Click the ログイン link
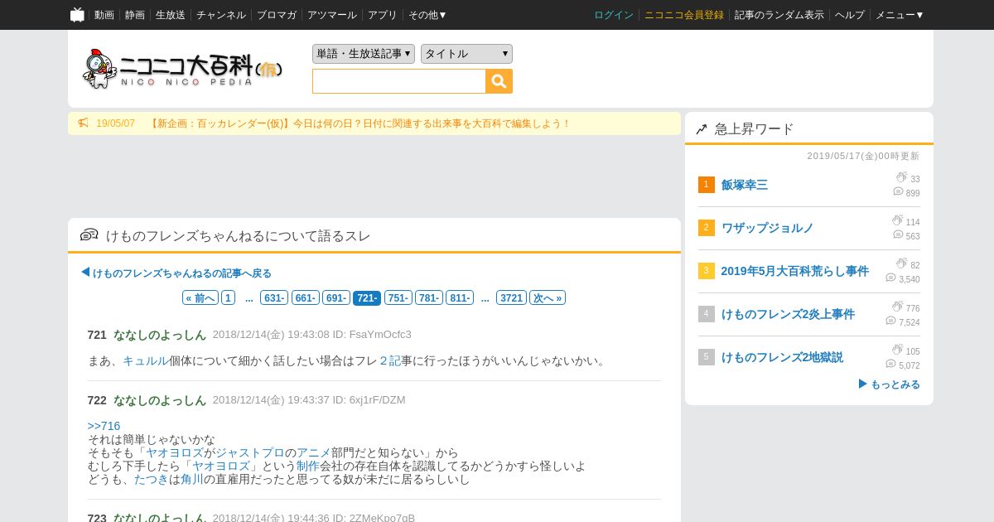The image size is (994, 522). coord(614,15)
